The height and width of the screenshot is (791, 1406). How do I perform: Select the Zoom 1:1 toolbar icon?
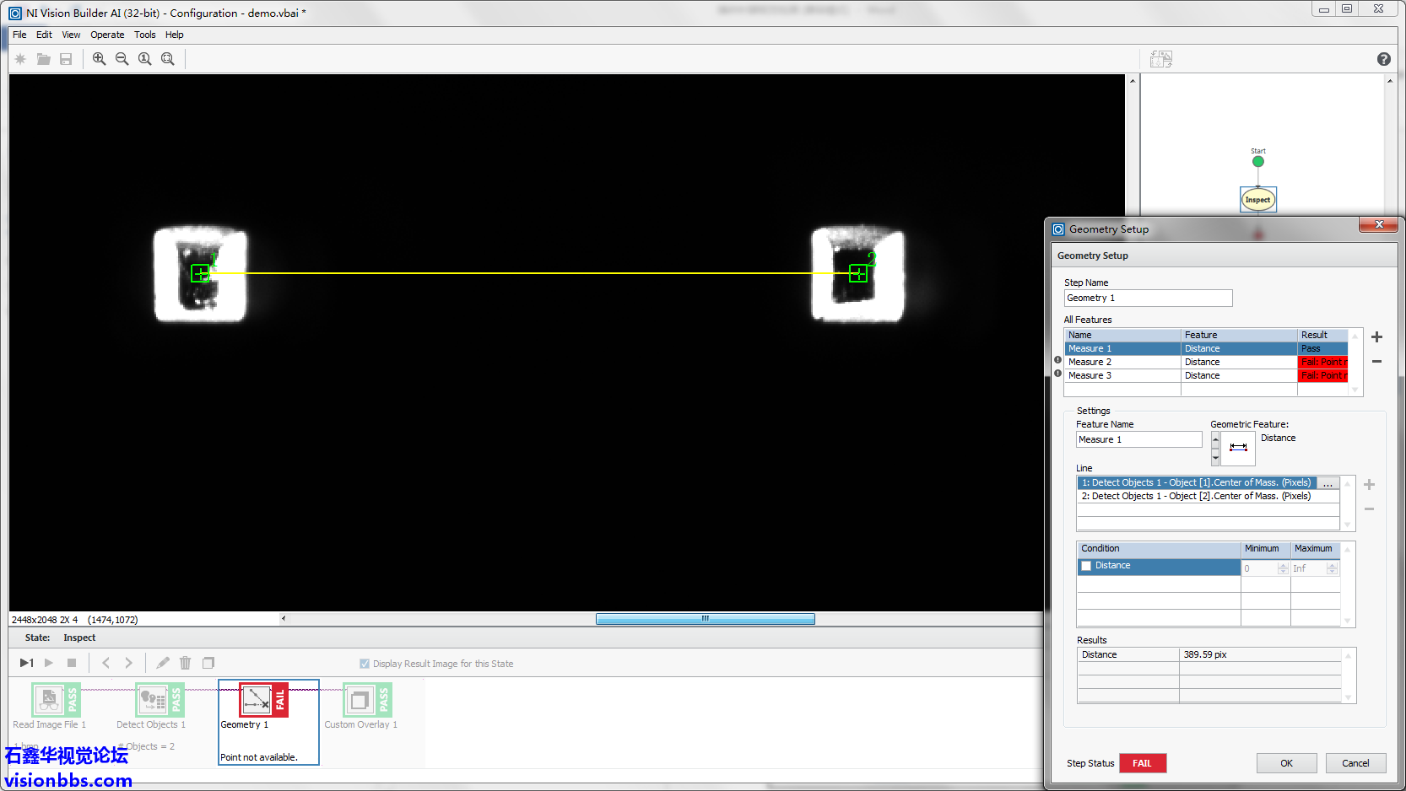pyautogui.click(x=145, y=59)
